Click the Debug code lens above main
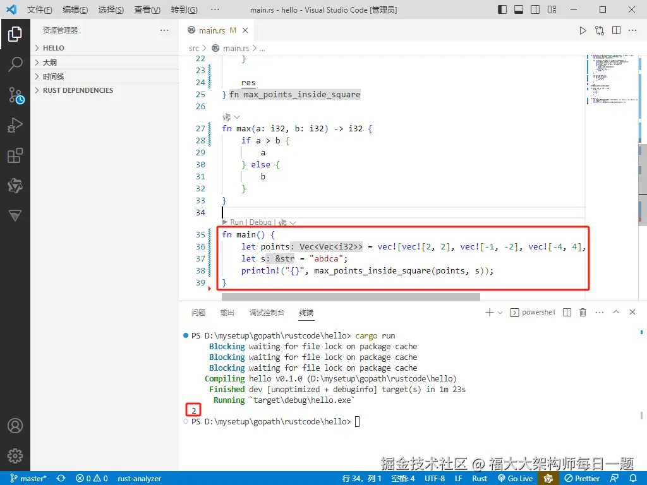The height and width of the screenshot is (485, 647). [260, 222]
